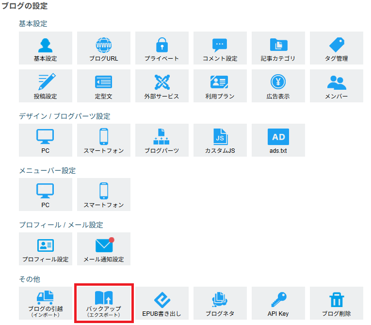Select the 利用プラン card tile
Viewport: 371px width, 325px height.
click(x=220, y=86)
